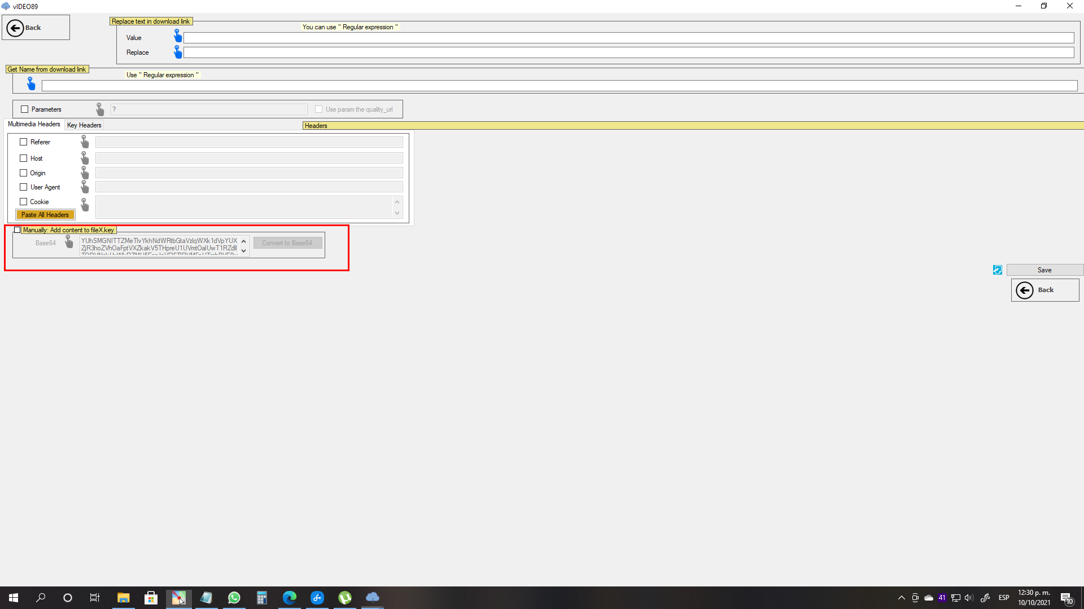Click paste-hand icon under Get Name section
Image resolution: width=1084 pixels, height=609 pixels.
tap(31, 85)
